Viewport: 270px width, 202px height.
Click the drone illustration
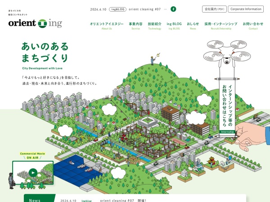(227, 53)
